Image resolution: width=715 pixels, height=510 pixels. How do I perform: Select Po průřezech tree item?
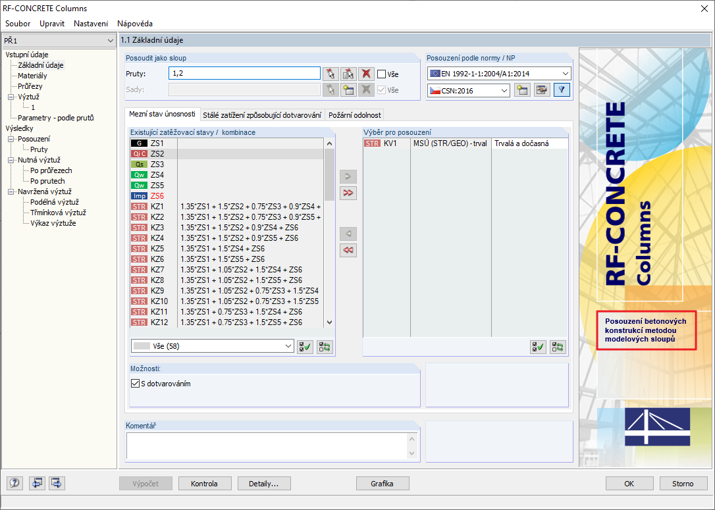[x=51, y=170]
